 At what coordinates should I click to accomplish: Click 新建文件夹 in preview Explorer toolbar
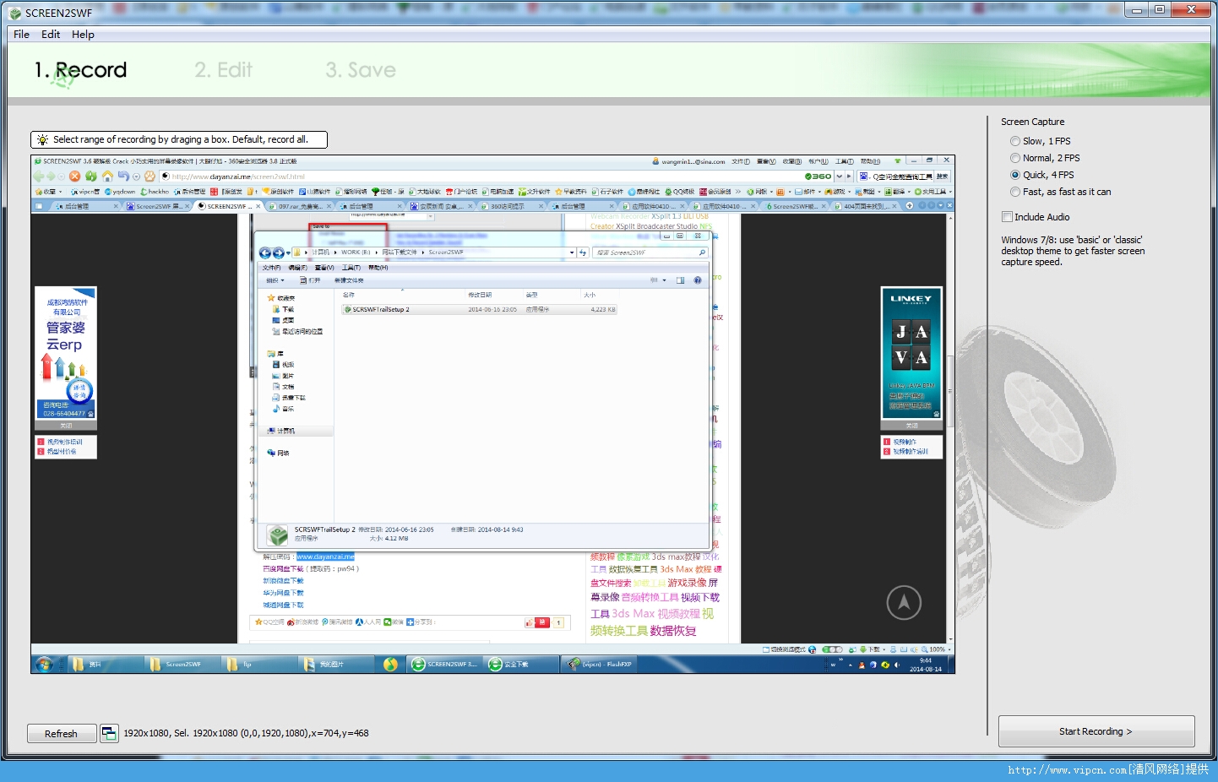pos(349,280)
